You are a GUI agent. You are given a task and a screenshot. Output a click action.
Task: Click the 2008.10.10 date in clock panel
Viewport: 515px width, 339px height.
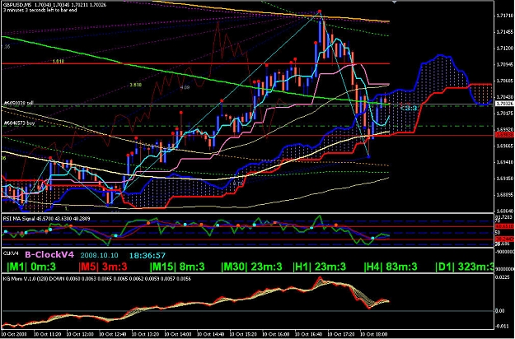[x=99, y=255]
